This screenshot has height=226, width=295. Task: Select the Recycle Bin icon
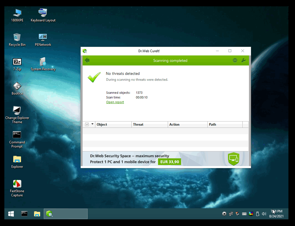coord(17,40)
